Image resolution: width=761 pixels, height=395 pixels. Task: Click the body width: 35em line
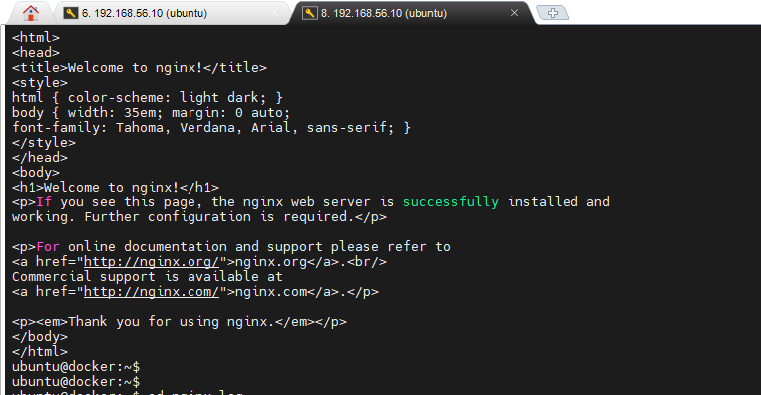[x=151, y=113]
